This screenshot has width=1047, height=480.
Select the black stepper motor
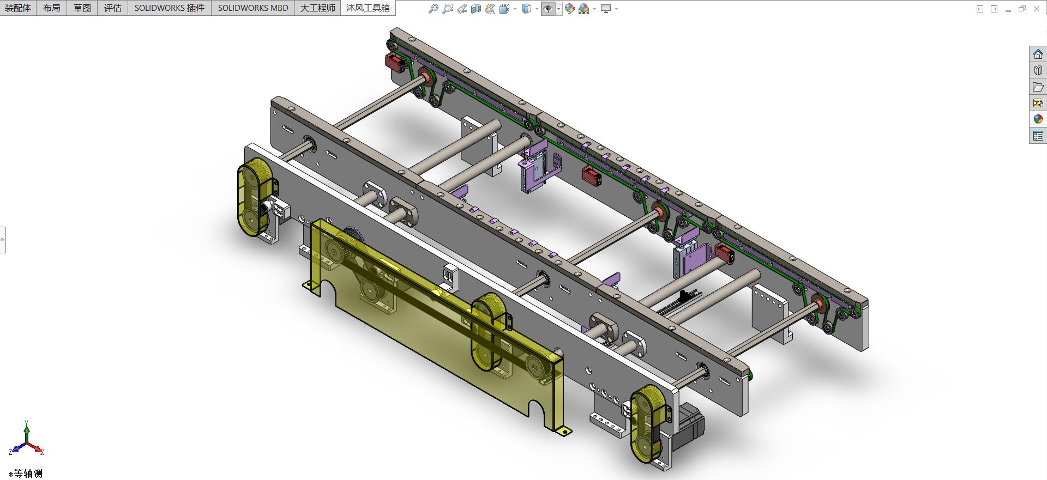[688, 426]
